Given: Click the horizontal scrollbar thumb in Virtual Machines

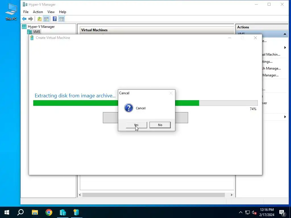Looking at the screenshot, I should (x=153, y=195).
